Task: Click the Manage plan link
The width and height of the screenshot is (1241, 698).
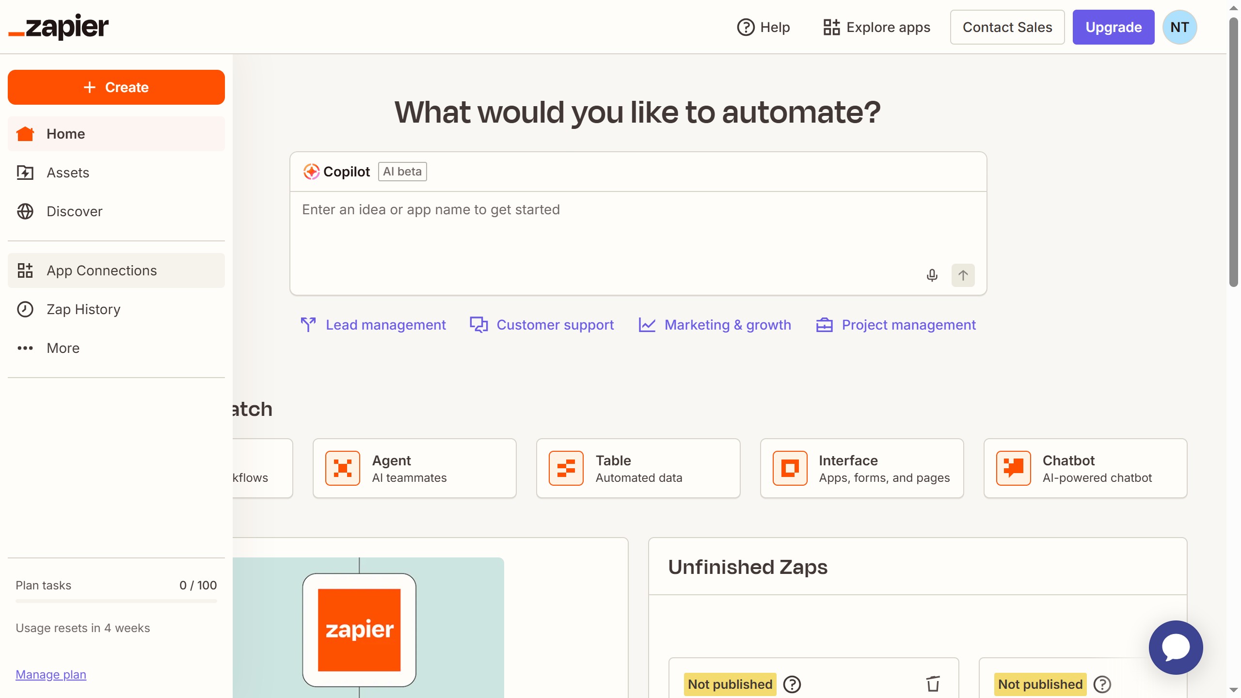Action: 51,674
